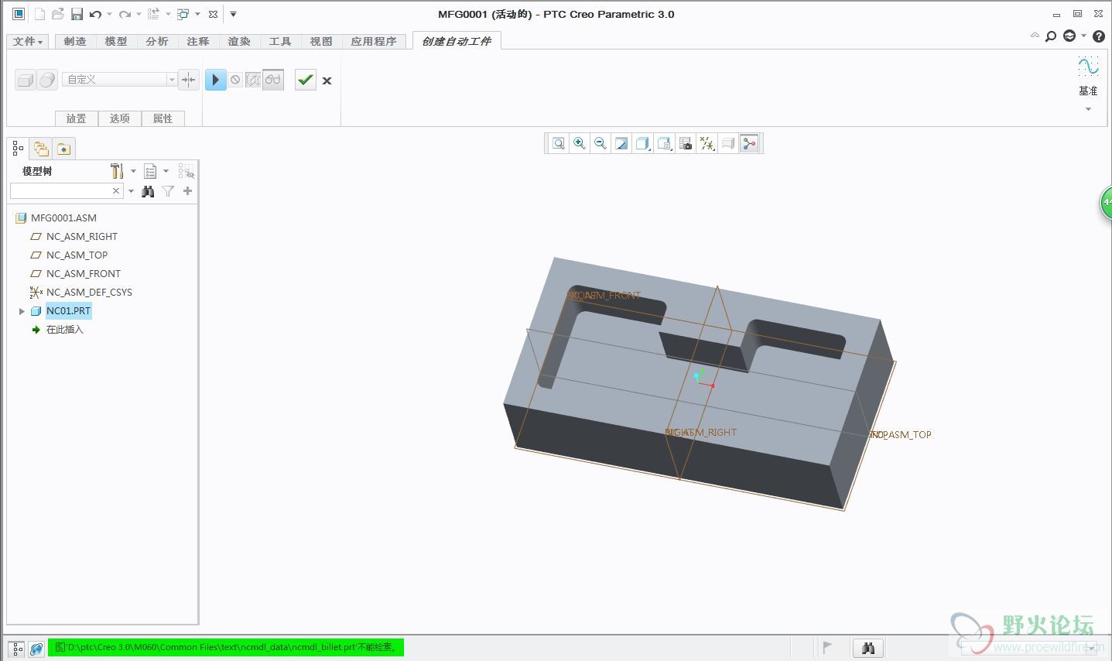
Task: Click the Undo arrow icon
Action: coord(95,14)
